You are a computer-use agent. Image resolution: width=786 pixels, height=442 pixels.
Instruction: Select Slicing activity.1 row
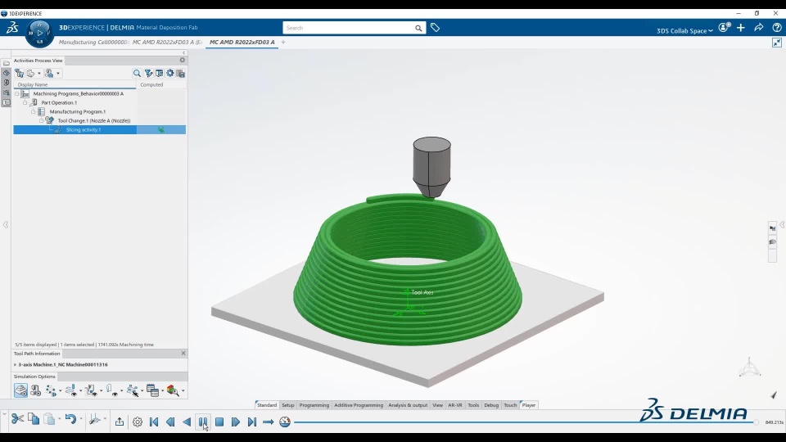(x=99, y=130)
